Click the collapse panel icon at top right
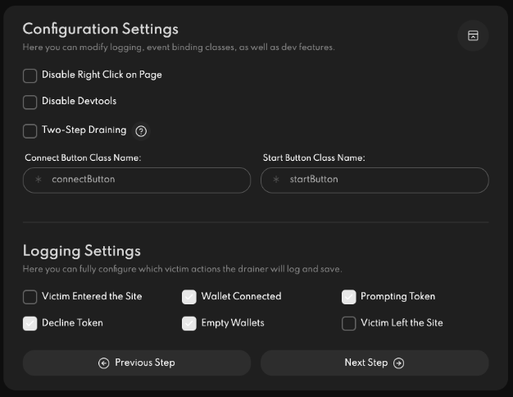The height and width of the screenshot is (397, 513). pos(473,35)
